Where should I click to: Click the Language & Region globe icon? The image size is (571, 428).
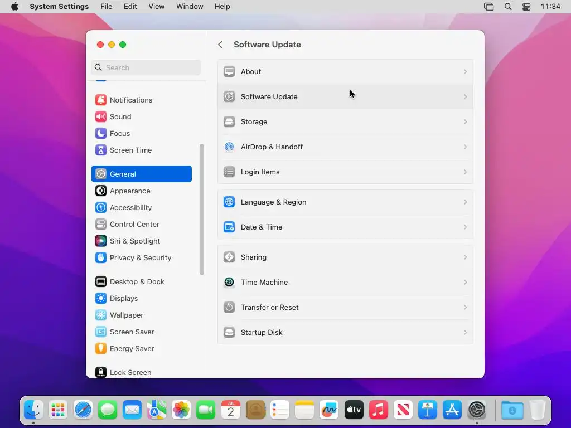click(x=229, y=202)
